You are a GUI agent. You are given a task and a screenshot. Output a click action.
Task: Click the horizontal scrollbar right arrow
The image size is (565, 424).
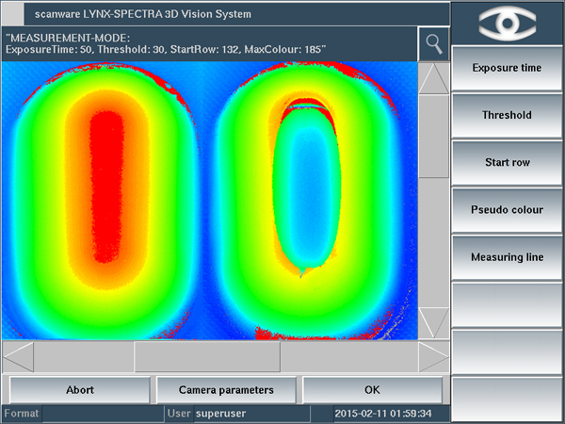(434, 356)
